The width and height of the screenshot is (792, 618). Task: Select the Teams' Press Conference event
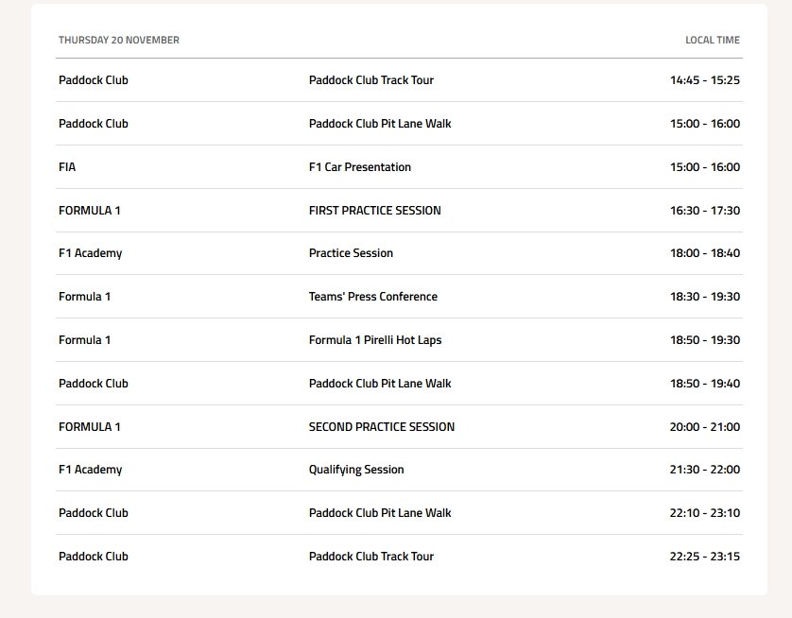pos(372,297)
